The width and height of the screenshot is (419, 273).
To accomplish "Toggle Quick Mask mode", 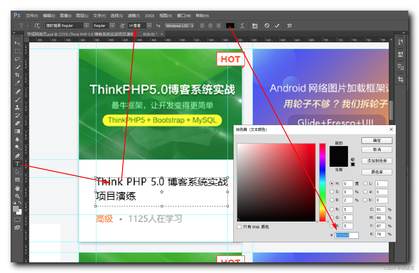I will [x=17, y=219].
